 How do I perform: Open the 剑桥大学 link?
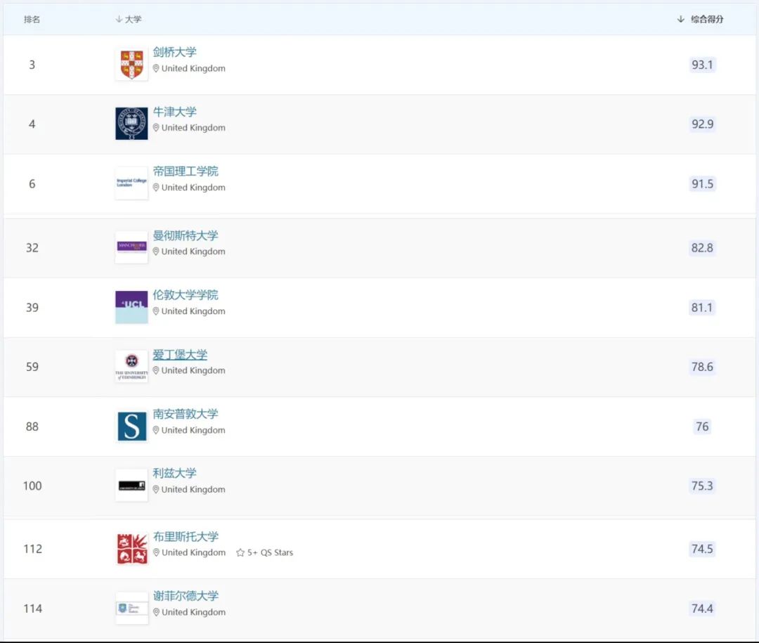coord(175,52)
